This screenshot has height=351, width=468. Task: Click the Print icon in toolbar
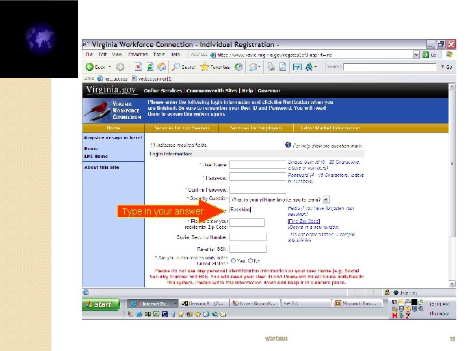pyautogui.click(x=270, y=67)
